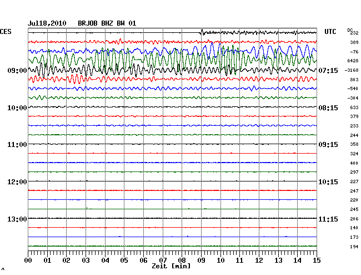Select the 12:00 local time label
This screenshot has height=275, width=361.
(17, 182)
